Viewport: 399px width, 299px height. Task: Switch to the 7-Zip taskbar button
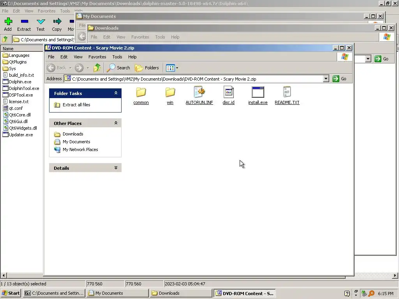54,293
